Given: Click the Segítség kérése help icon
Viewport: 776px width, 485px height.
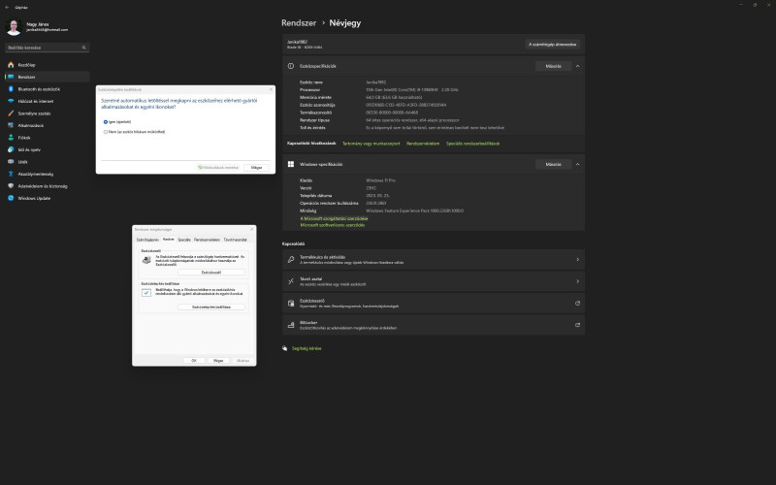Looking at the screenshot, I should (x=284, y=348).
